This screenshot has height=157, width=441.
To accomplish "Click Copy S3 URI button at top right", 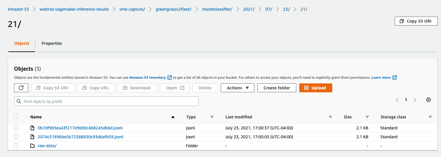I will click(x=416, y=21).
